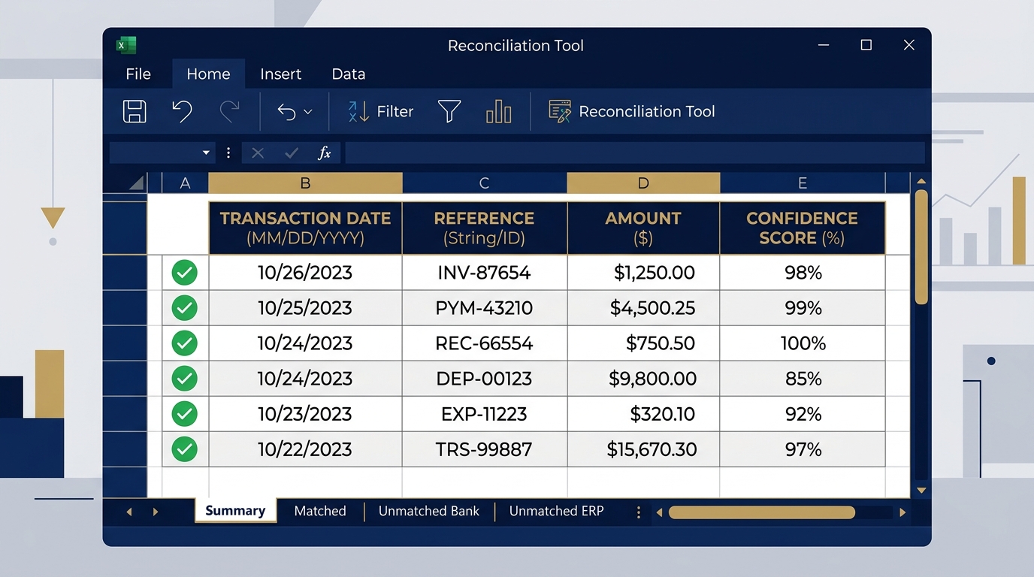Select the REC-66554 reference cell

point(485,343)
